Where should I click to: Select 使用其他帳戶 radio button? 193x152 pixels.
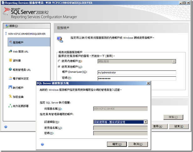tap(59, 67)
